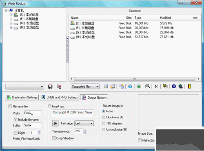Click the magnifier zoom preview icon
204x151 pixels.
(x=147, y=86)
